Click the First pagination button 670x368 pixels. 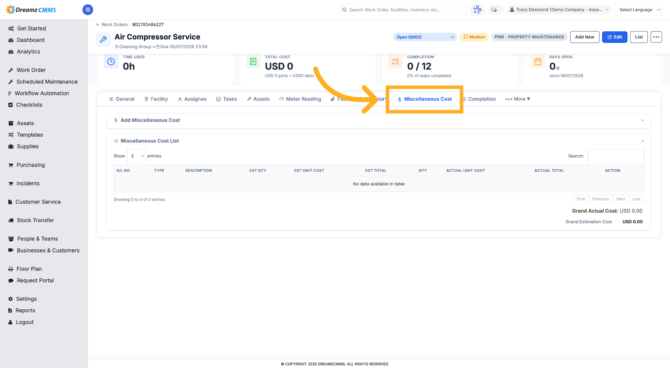tap(581, 199)
